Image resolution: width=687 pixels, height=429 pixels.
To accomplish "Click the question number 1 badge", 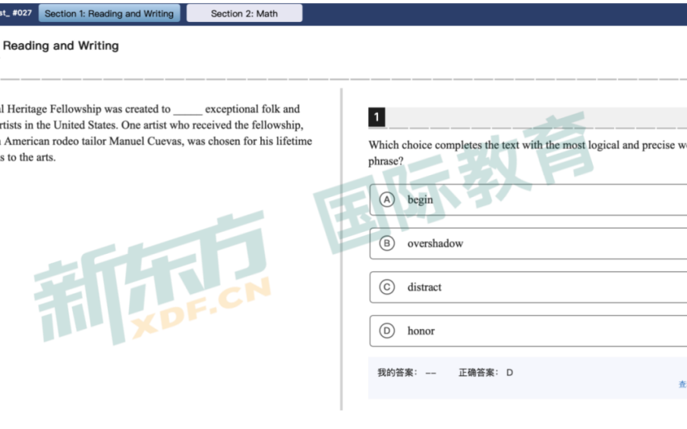I will click(x=377, y=117).
